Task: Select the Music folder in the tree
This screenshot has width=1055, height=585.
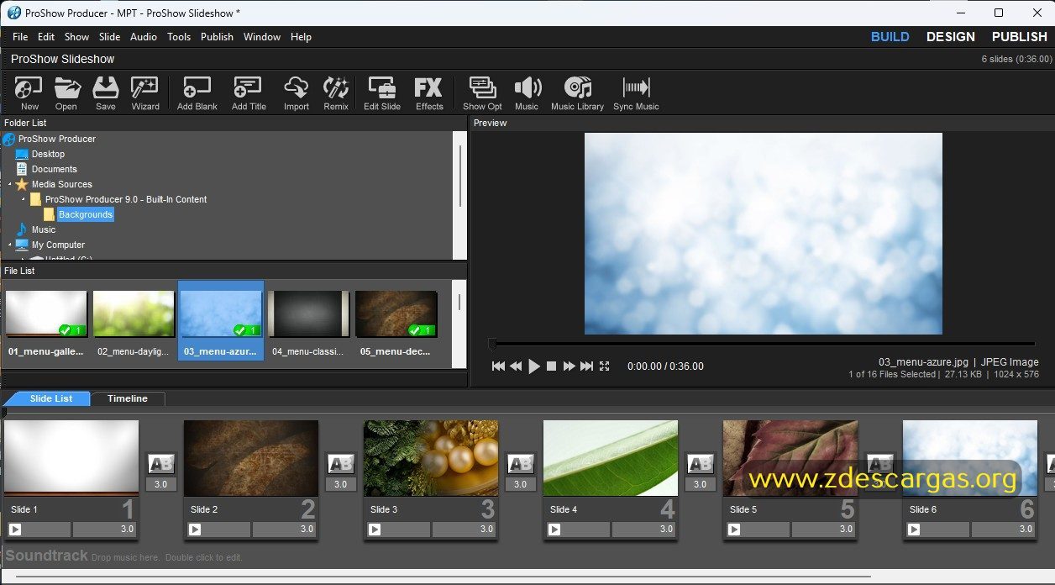Action: tap(44, 229)
